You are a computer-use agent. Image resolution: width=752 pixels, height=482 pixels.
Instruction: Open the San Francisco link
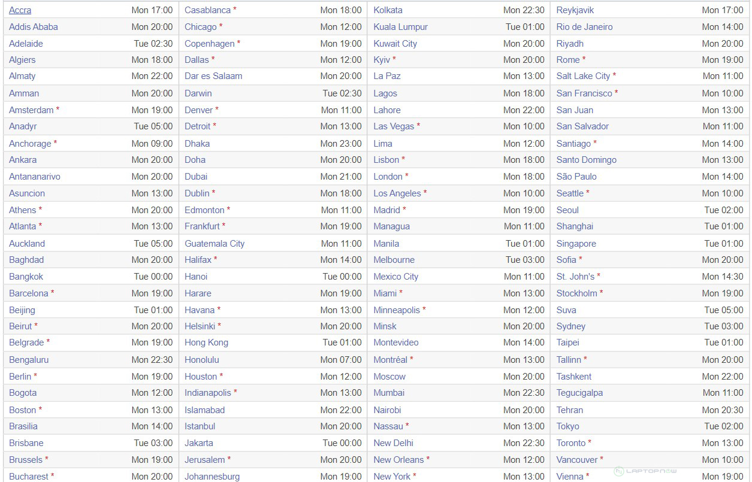pos(584,93)
